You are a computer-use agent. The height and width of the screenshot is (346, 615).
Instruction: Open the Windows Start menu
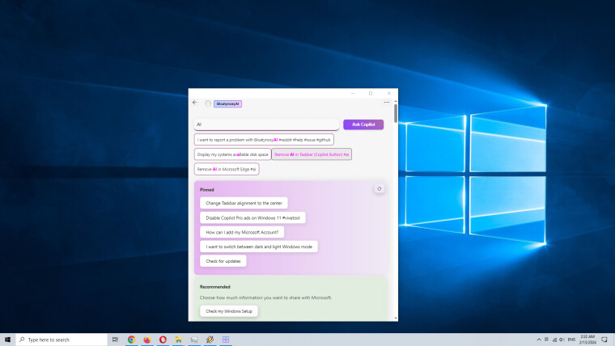(x=8, y=340)
